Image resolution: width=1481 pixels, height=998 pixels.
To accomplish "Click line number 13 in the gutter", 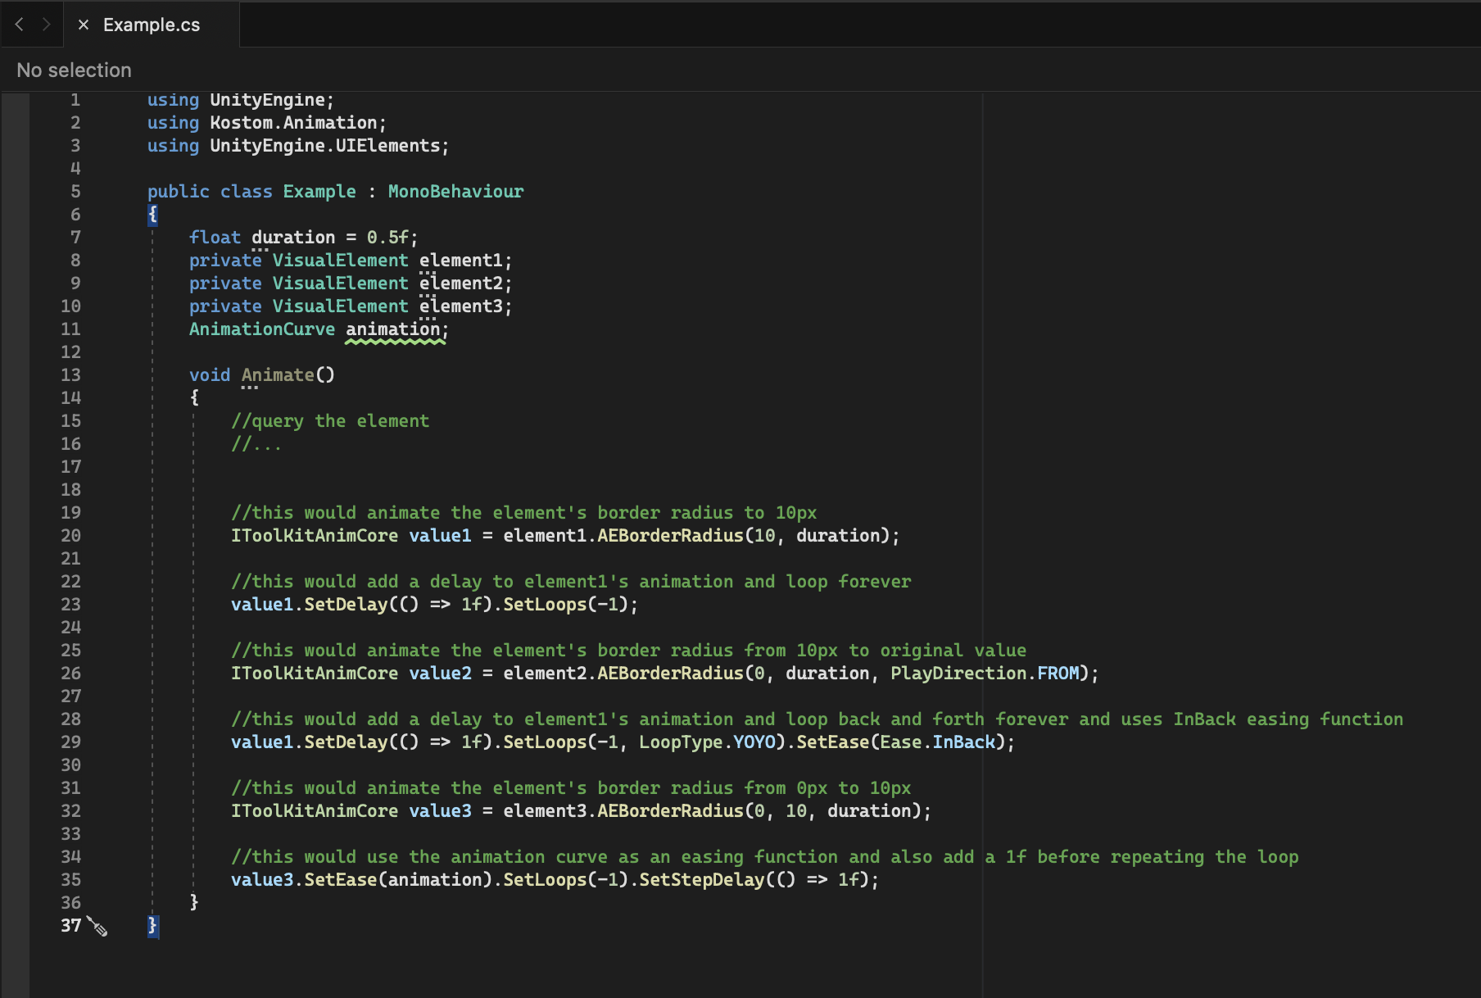I will click(x=71, y=375).
